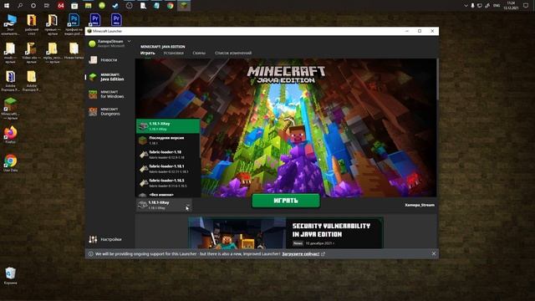Select the Minecraft Launcher shortcut on desktop
Screen dimensions: 535x301
click(10, 109)
